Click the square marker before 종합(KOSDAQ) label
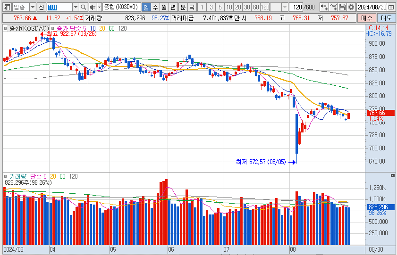Image resolution: width=397 pixels, height=255 pixels. click(x=5, y=28)
